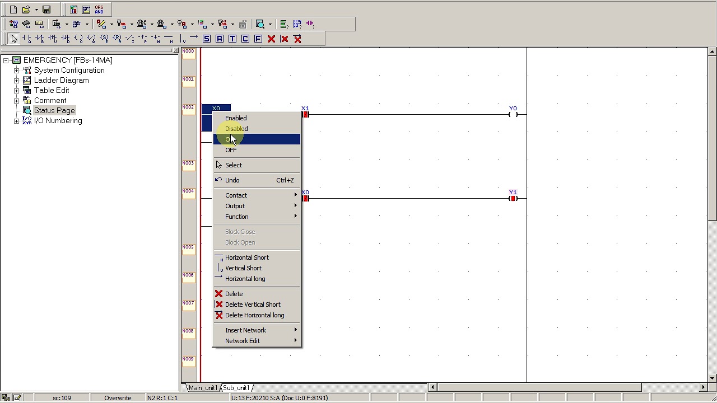Select Status Page in project tree
Viewport: 717px width, 403px height.
54,111
